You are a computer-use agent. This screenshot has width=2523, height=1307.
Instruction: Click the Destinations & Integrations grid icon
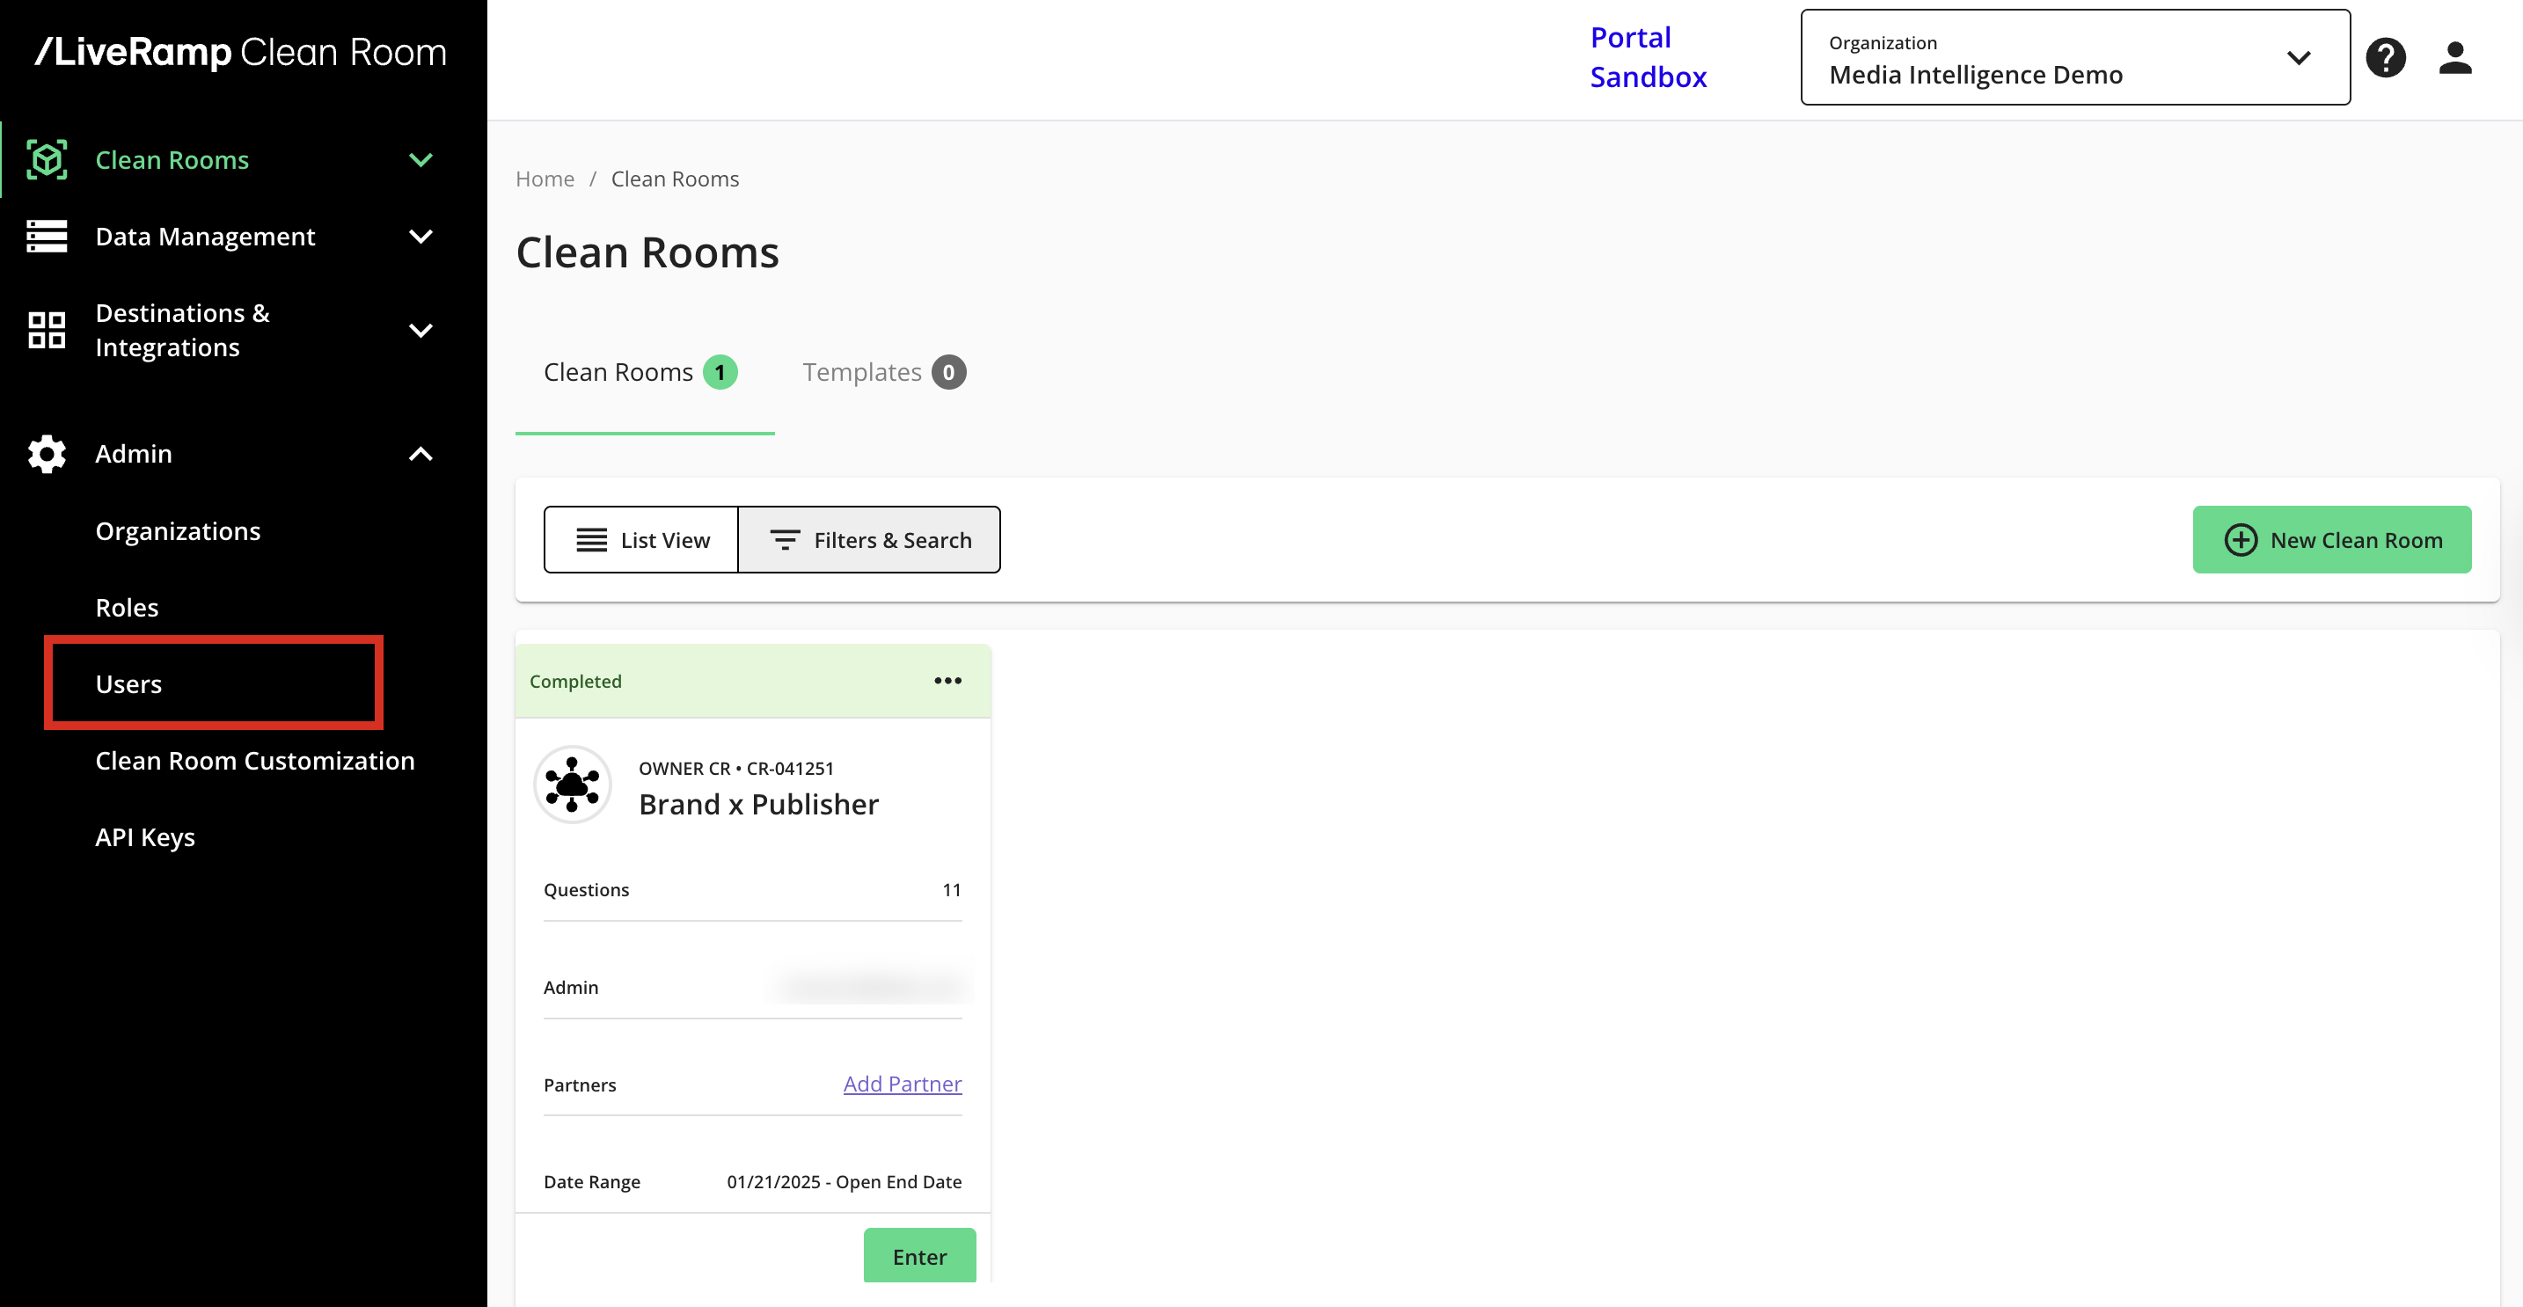(x=46, y=330)
